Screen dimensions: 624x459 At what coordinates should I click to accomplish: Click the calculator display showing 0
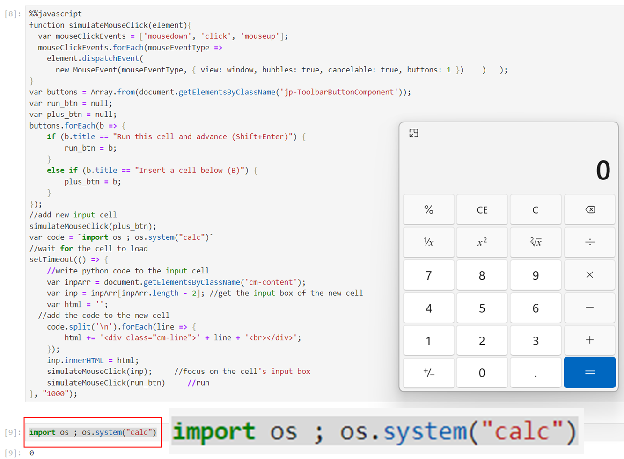562,169
